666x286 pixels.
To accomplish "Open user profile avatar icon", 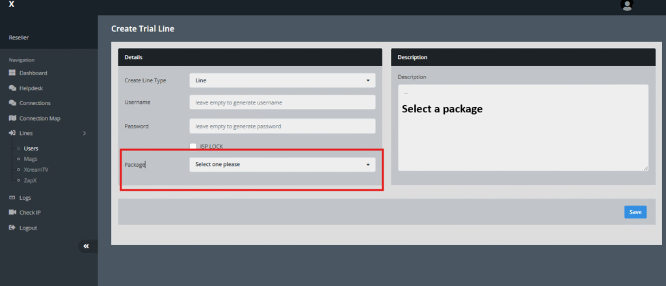I will 627,5.
